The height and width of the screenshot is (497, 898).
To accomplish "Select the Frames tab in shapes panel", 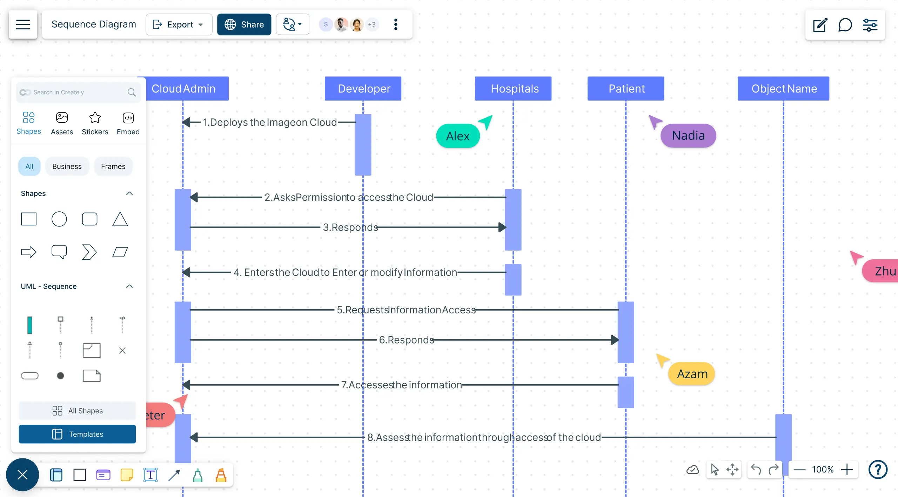I will point(113,166).
